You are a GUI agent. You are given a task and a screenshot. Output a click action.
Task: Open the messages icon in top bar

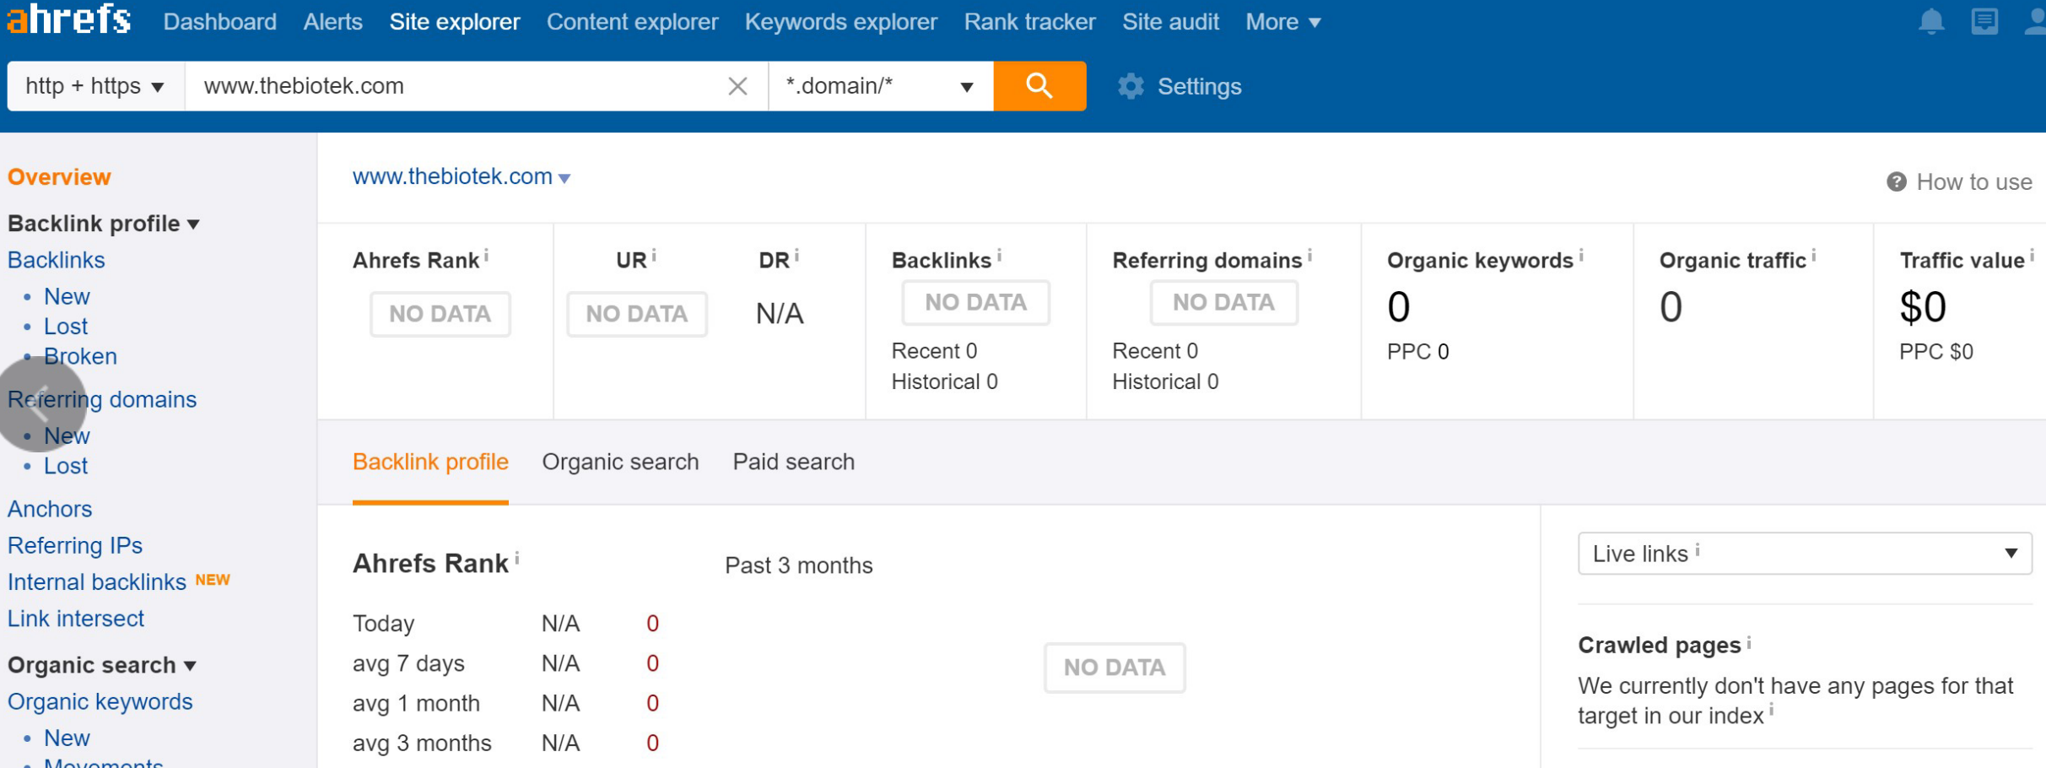click(1984, 21)
